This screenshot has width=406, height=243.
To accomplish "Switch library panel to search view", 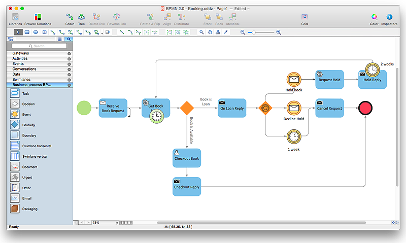I will (x=69, y=39).
